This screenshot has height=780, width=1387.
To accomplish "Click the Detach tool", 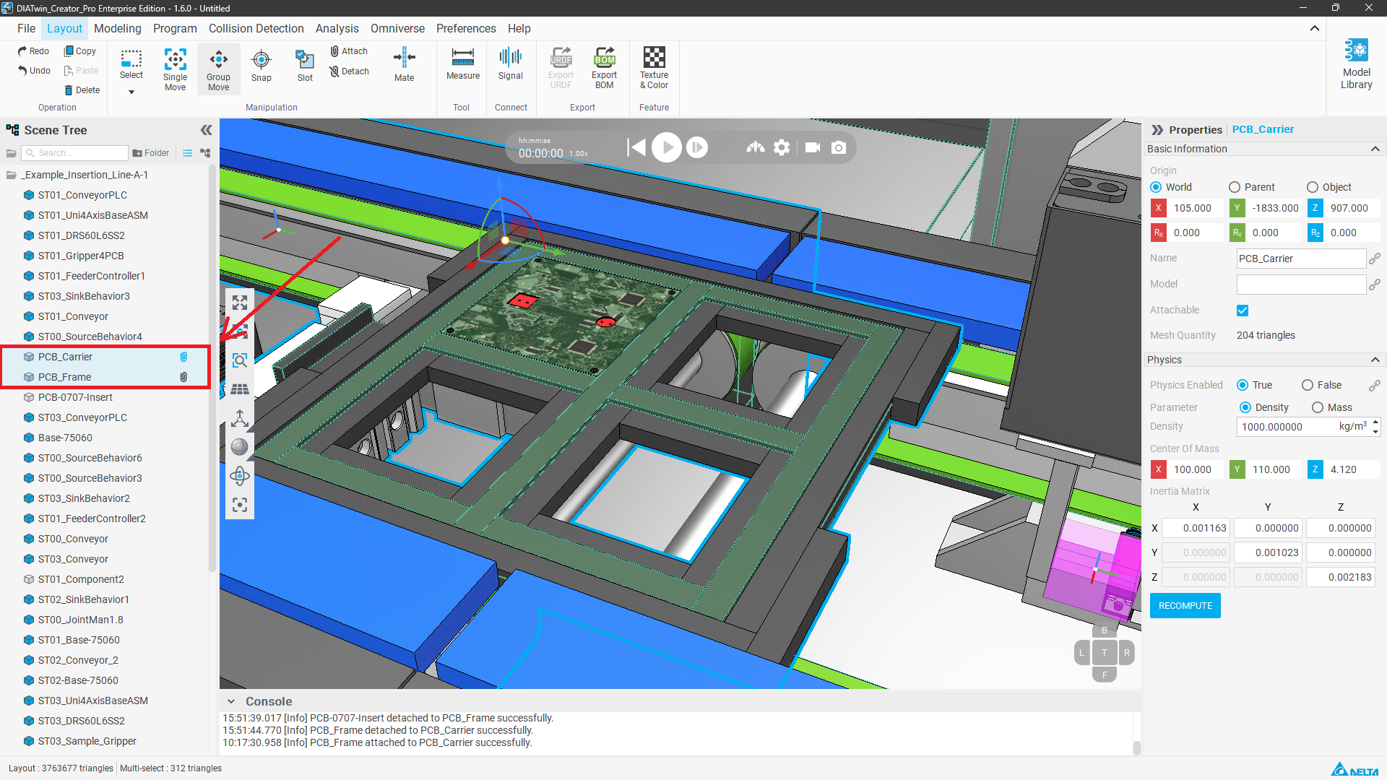I will [x=349, y=71].
